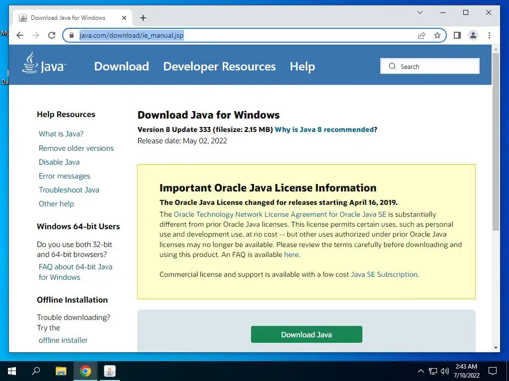Open the 'Java SE Subscription' link
Viewport: 509px width, 381px height.
pyautogui.click(x=384, y=274)
